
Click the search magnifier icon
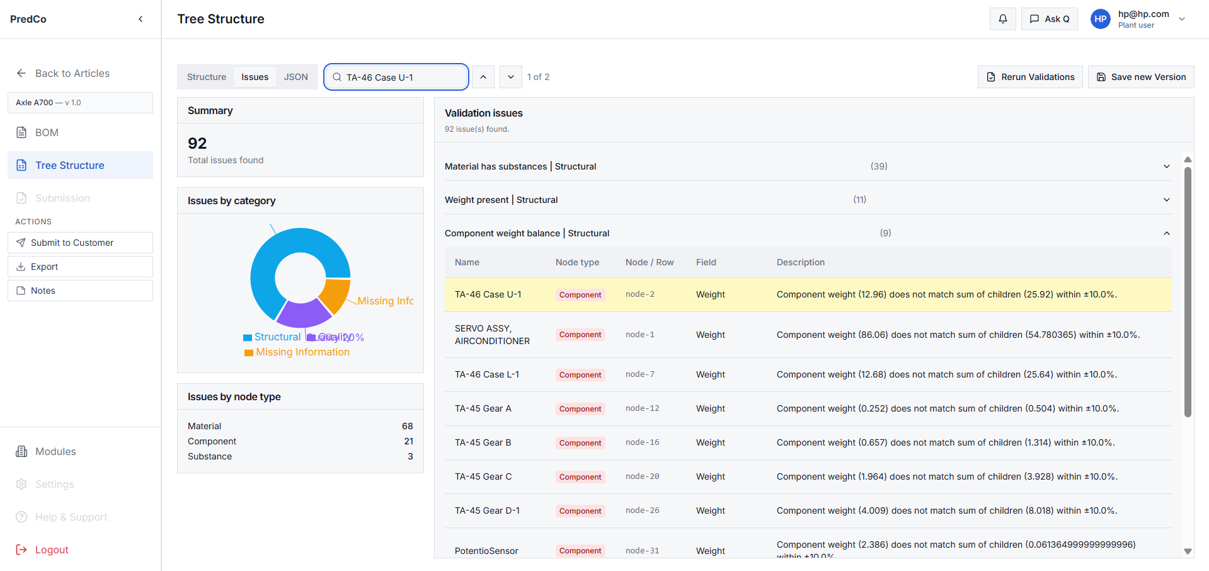click(x=337, y=77)
